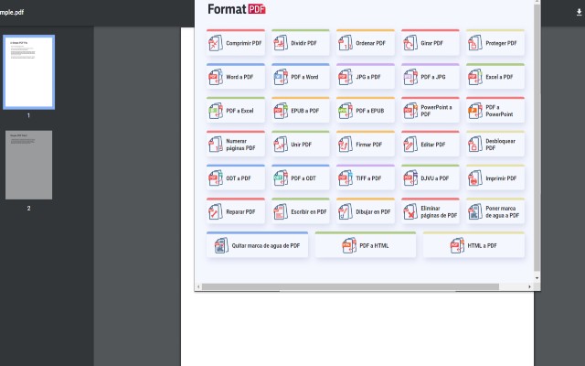
Task: Click the PDF a JPG icon
Action: pos(410,77)
